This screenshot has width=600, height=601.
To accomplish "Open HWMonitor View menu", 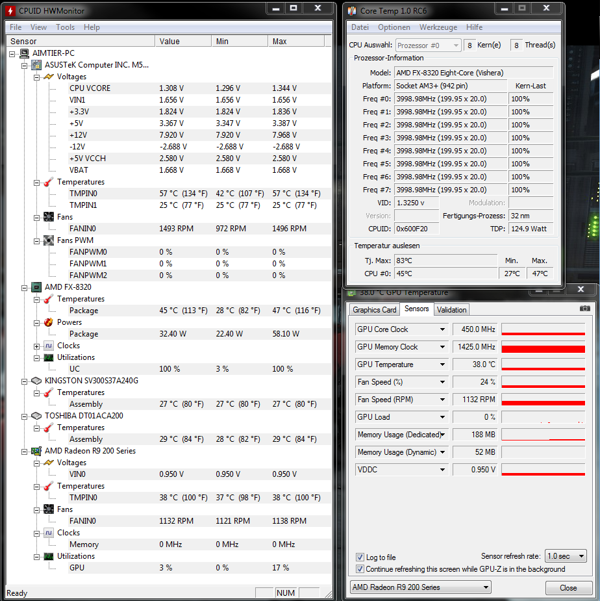I will tap(38, 27).
